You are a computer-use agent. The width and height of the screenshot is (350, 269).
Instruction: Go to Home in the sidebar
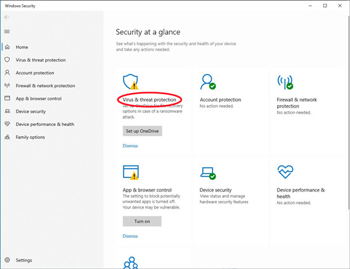coord(22,47)
